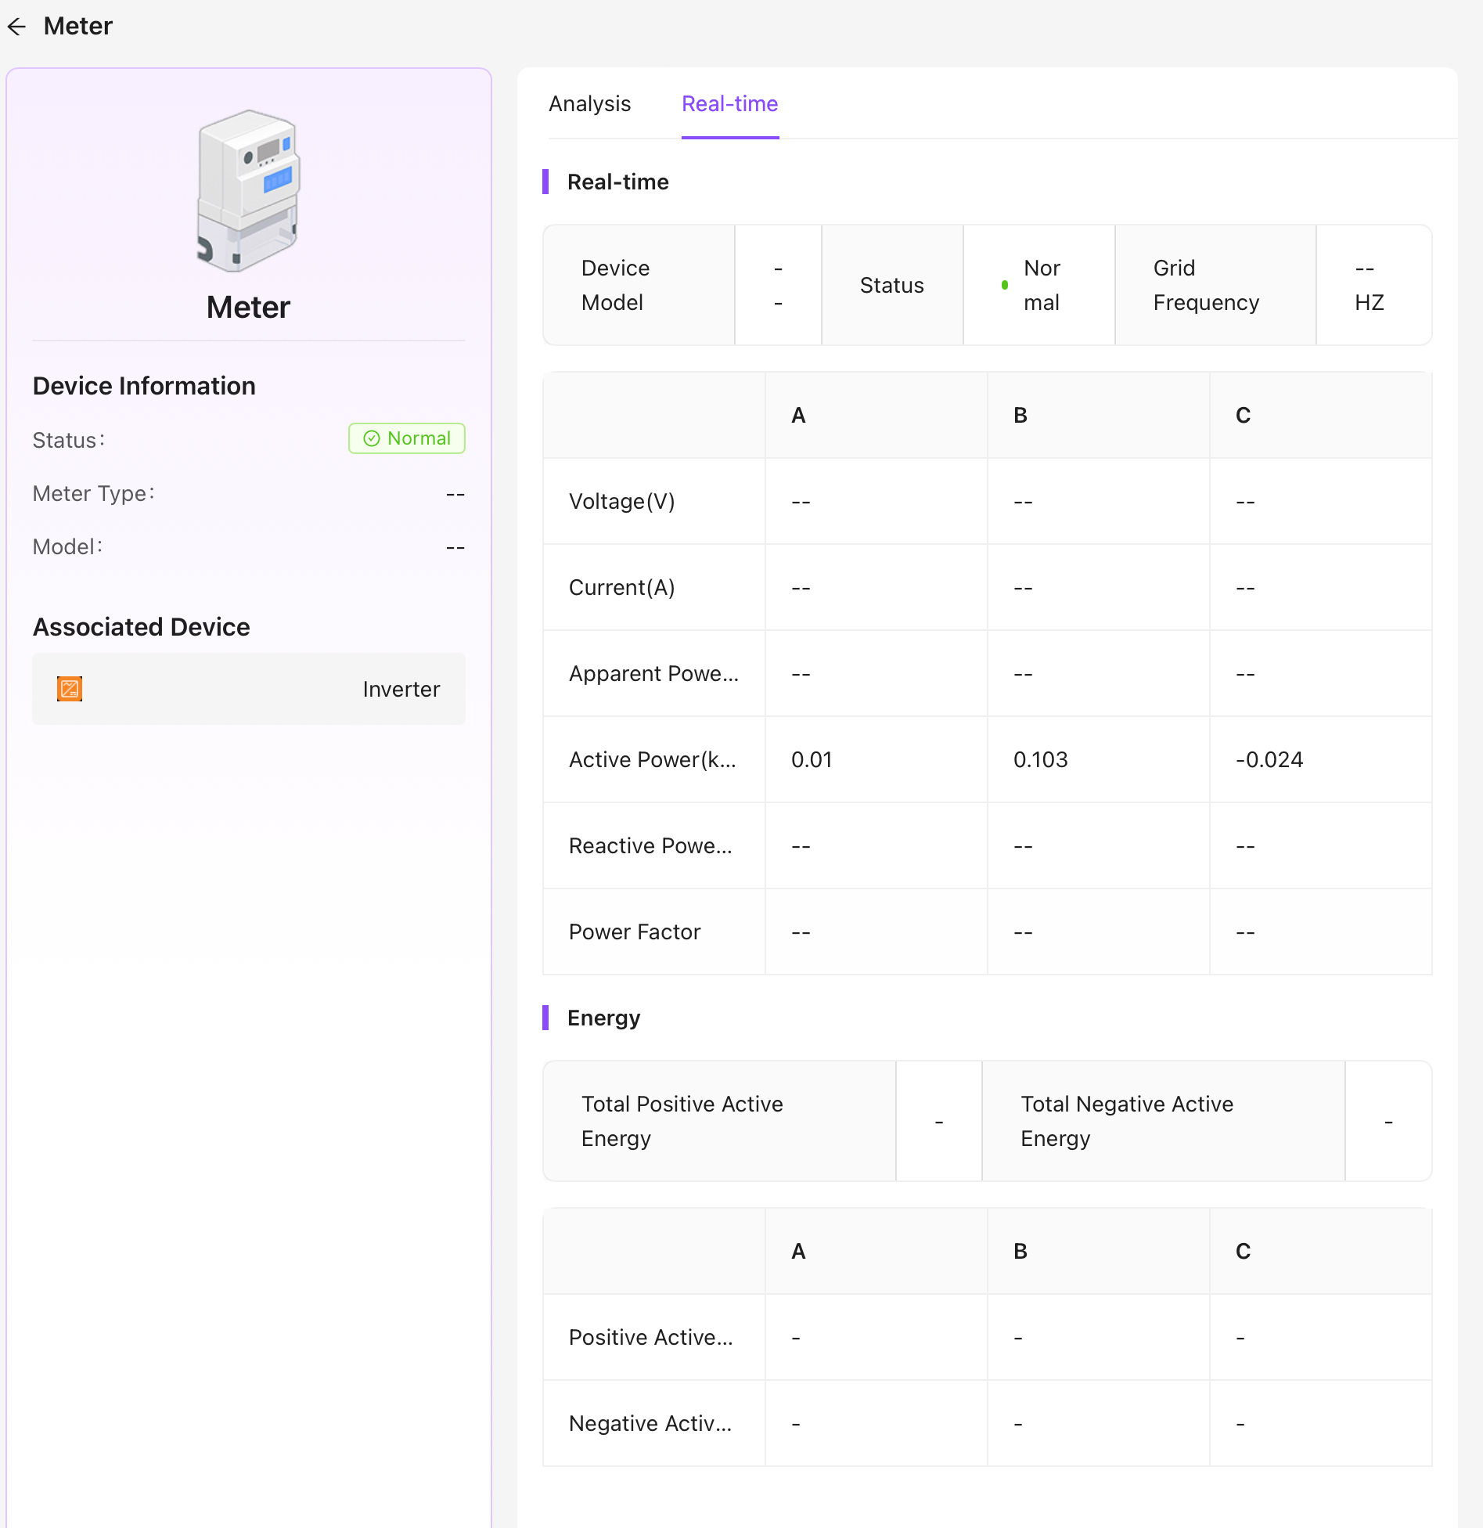Click the back arrow next to Meter
1483x1528 pixels.
coord(17,27)
